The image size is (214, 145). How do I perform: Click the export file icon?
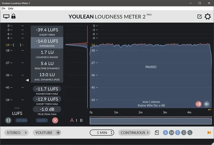click(157, 133)
